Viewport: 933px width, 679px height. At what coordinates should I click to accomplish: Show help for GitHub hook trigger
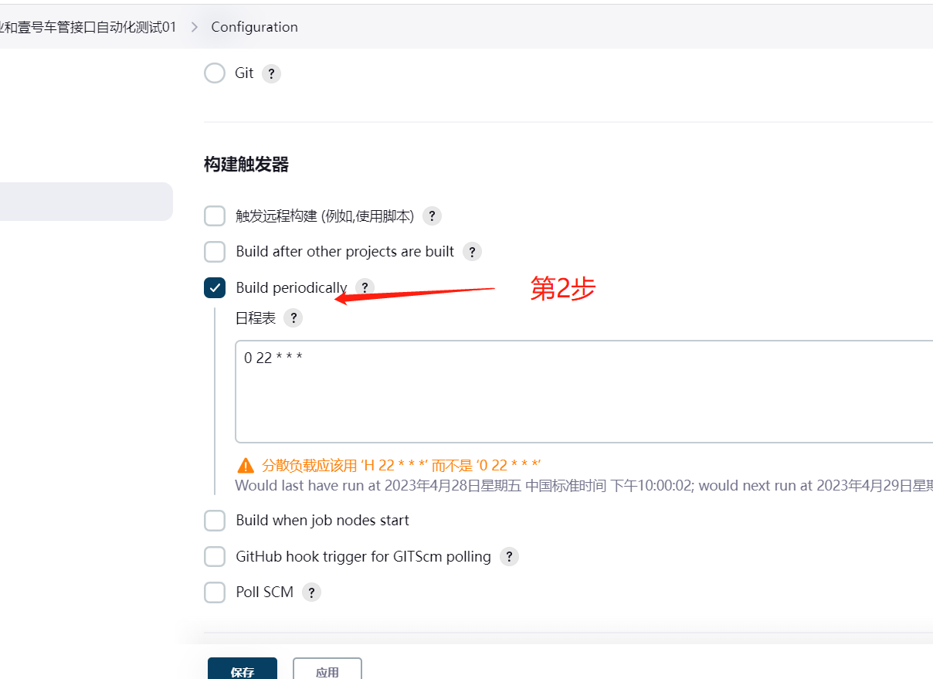click(509, 557)
